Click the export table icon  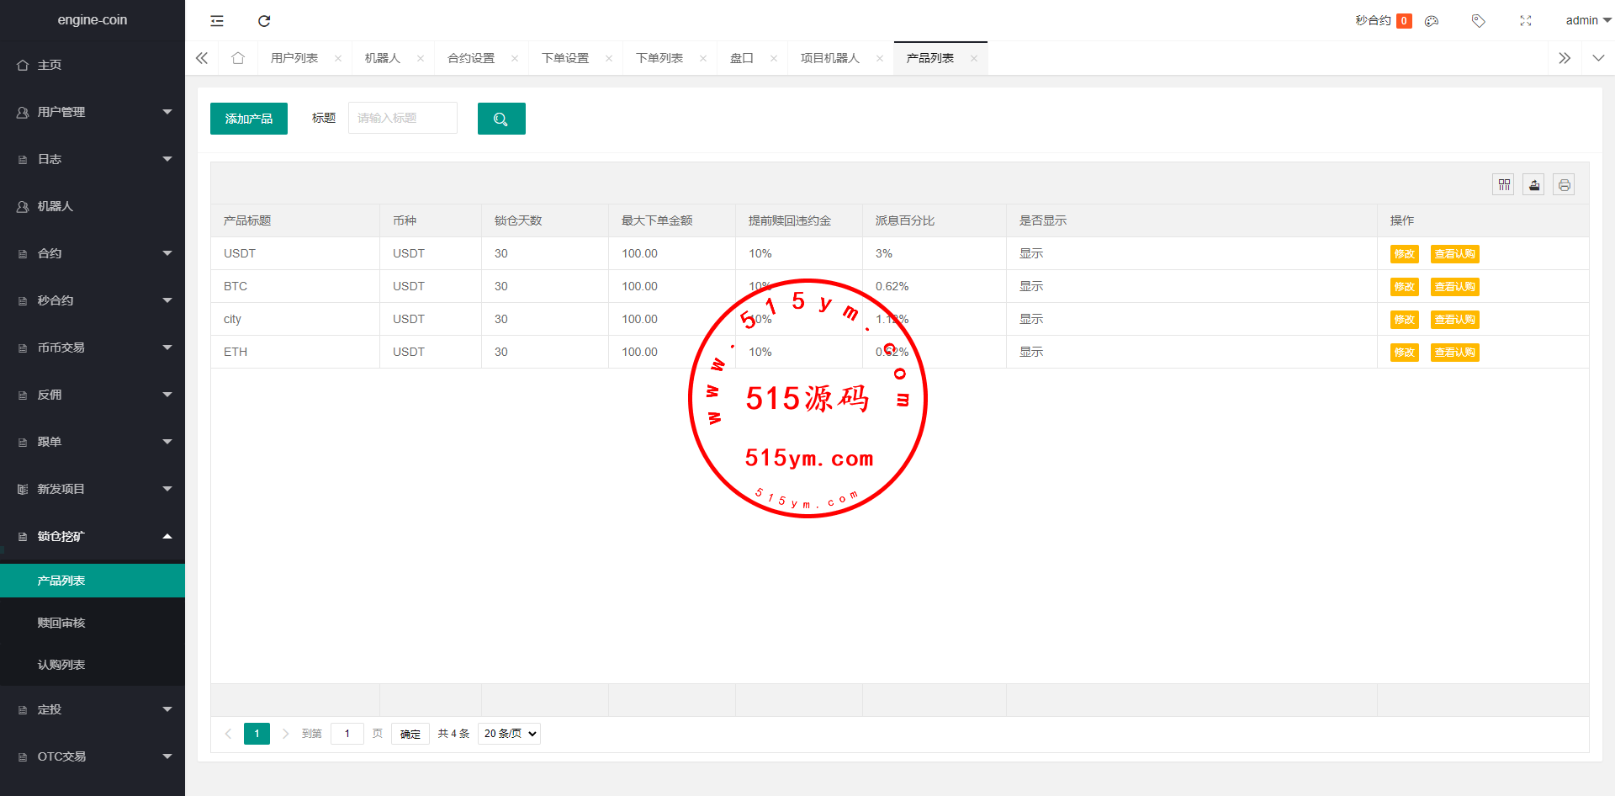(1534, 185)
